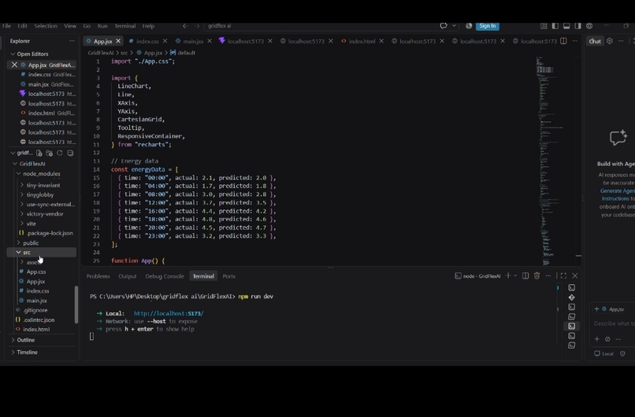The height and width of the screenshot is (417, 635).
Task: Click the Sign In button
Action: tap(487, 26)
